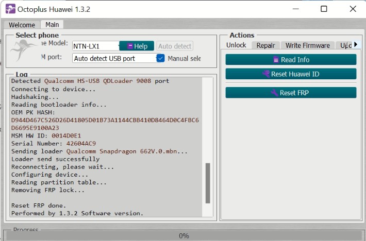This screenshot has width=366, height=241.
Task: Select the Write Firmware tab
Action: (307, 45)
